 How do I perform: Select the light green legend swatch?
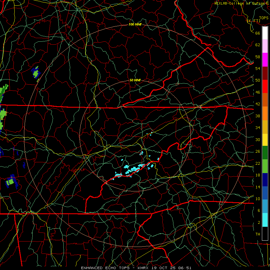tap(265, 166)
